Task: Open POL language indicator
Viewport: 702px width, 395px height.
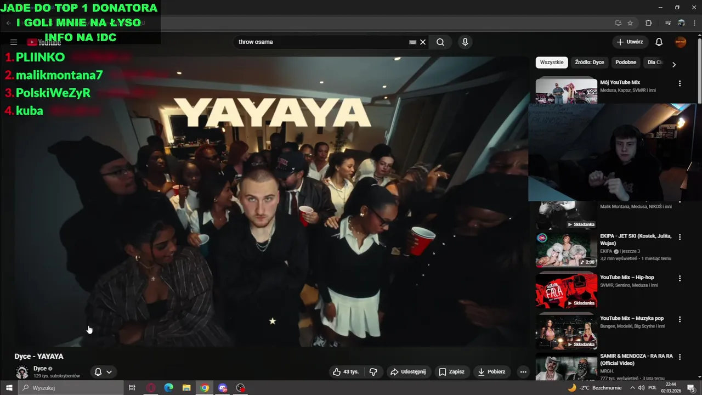Action: pos(653,388)
